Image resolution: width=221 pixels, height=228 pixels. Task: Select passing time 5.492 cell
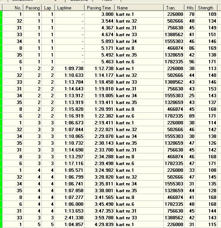point(99,55)
